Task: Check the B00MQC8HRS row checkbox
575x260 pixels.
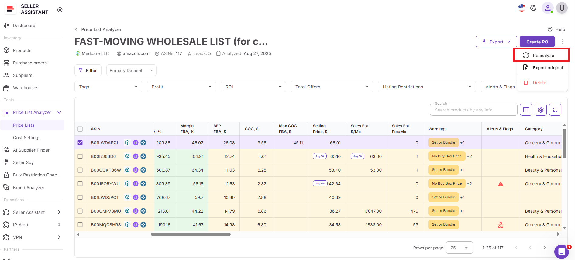Action: tap(80, 224)
